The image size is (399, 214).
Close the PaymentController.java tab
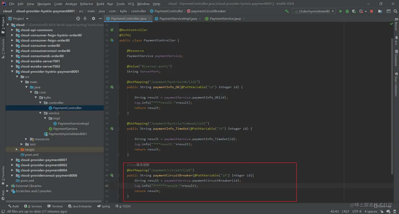[149, 18]
